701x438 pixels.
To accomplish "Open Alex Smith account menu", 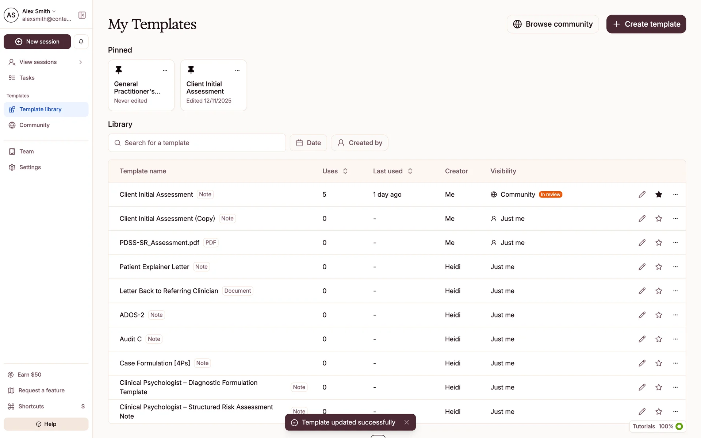I will pyautogui.click(x=39, y=11).
